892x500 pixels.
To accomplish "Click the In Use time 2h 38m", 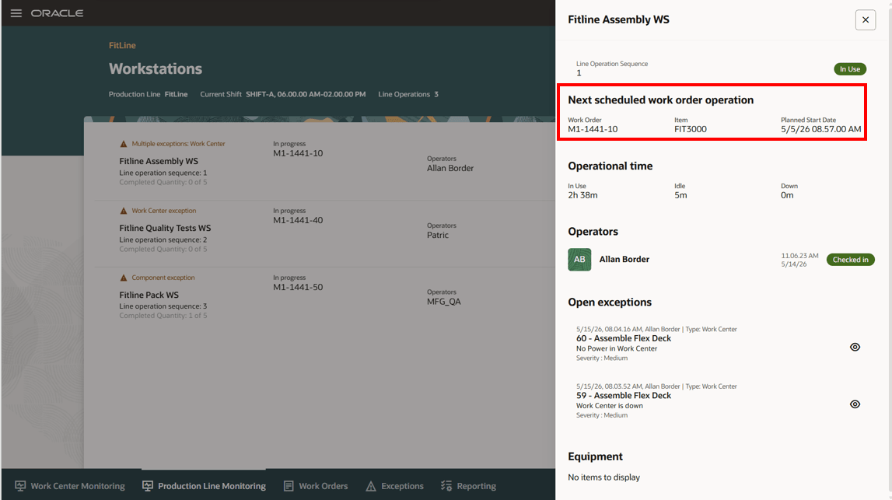I will pos(582,195).
